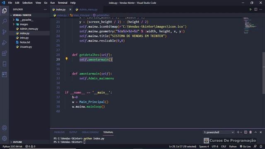Screen dimensions: 265x149
Task: Start Go Live server
Action: 245,147
